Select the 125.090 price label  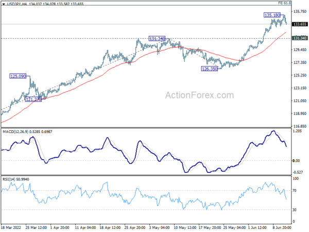(18, 76)
